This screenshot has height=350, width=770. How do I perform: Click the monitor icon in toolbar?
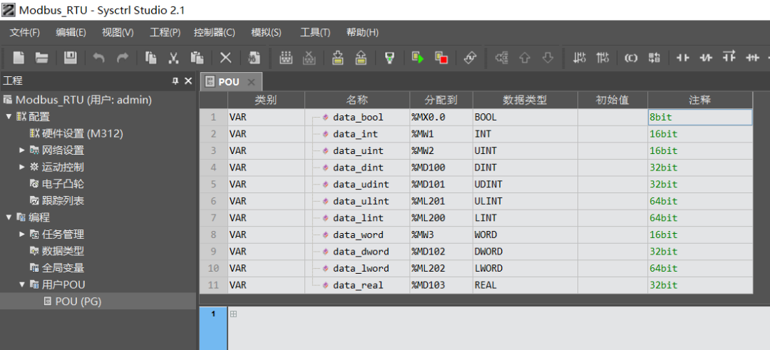[389, 58]
